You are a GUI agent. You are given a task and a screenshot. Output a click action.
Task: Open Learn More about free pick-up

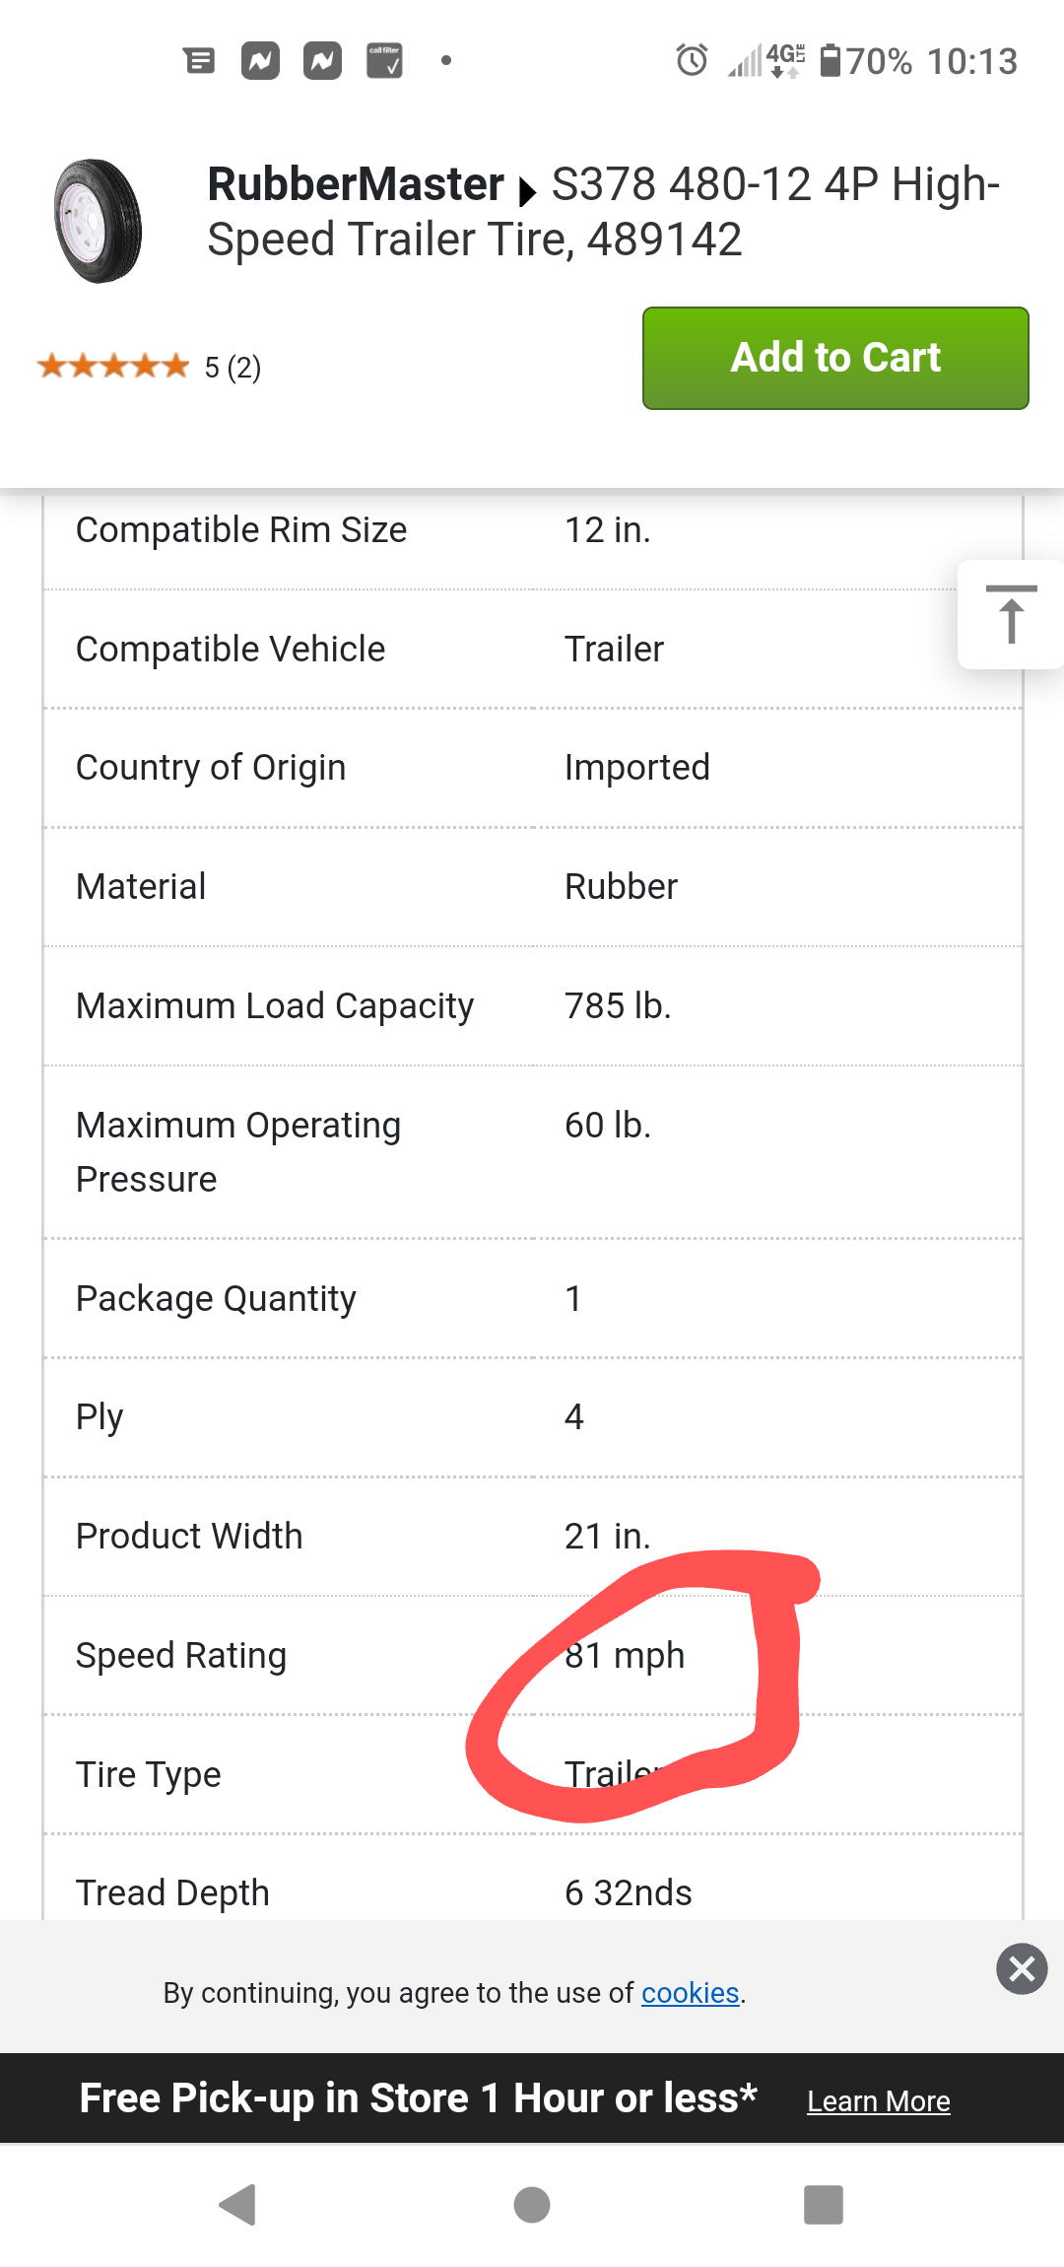pos(879,2101)
